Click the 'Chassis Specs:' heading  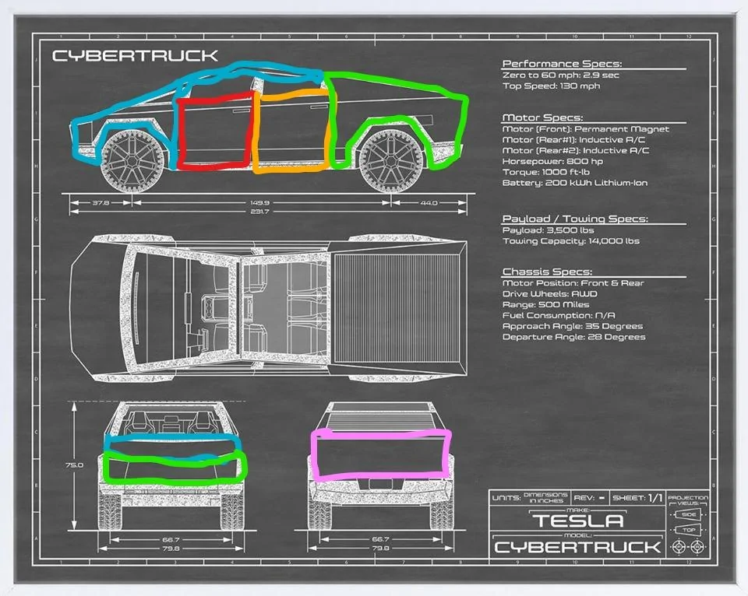click(x=547, y=272)
